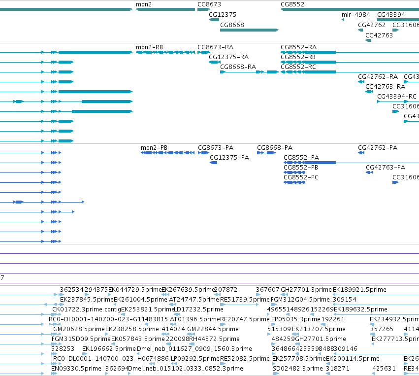Select the CG43394 gene label
Image resolution: width=419 pixels, height=376 pixels.
tap(391, 15)
